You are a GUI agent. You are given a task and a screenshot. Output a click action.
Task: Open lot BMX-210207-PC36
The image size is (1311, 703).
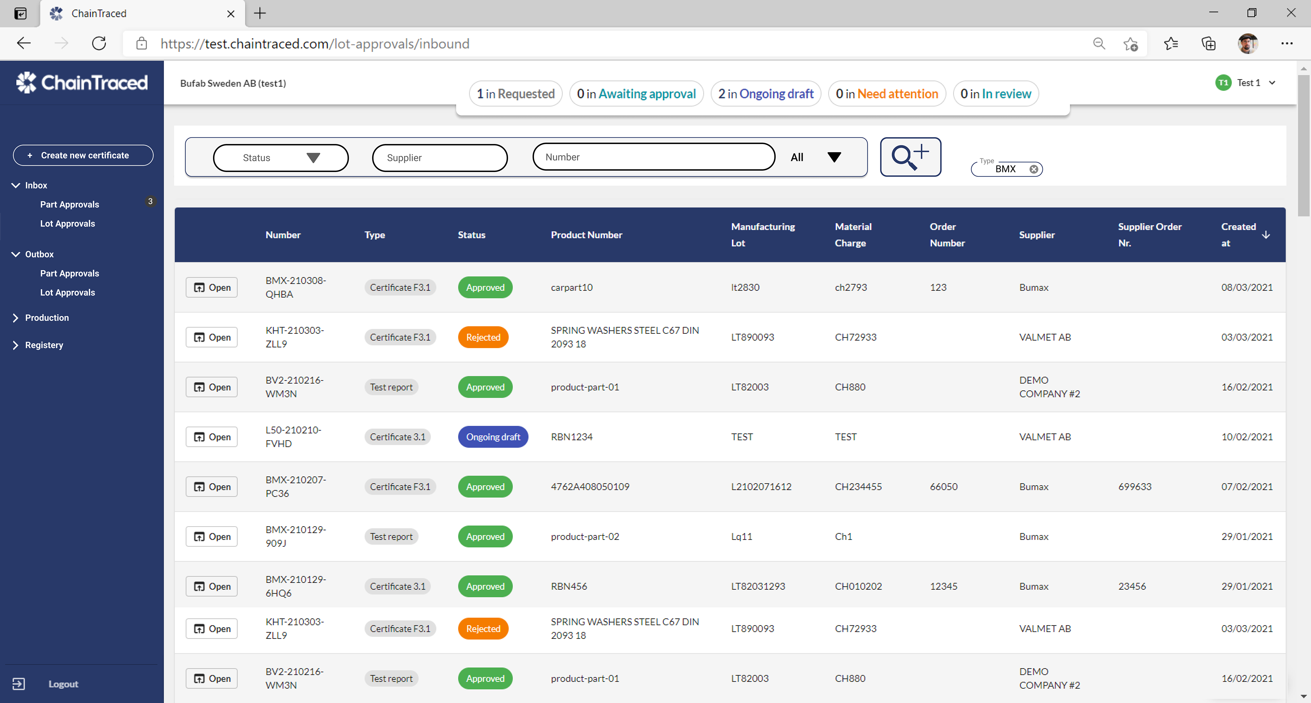pyautogui.click(x=212, y=487)
